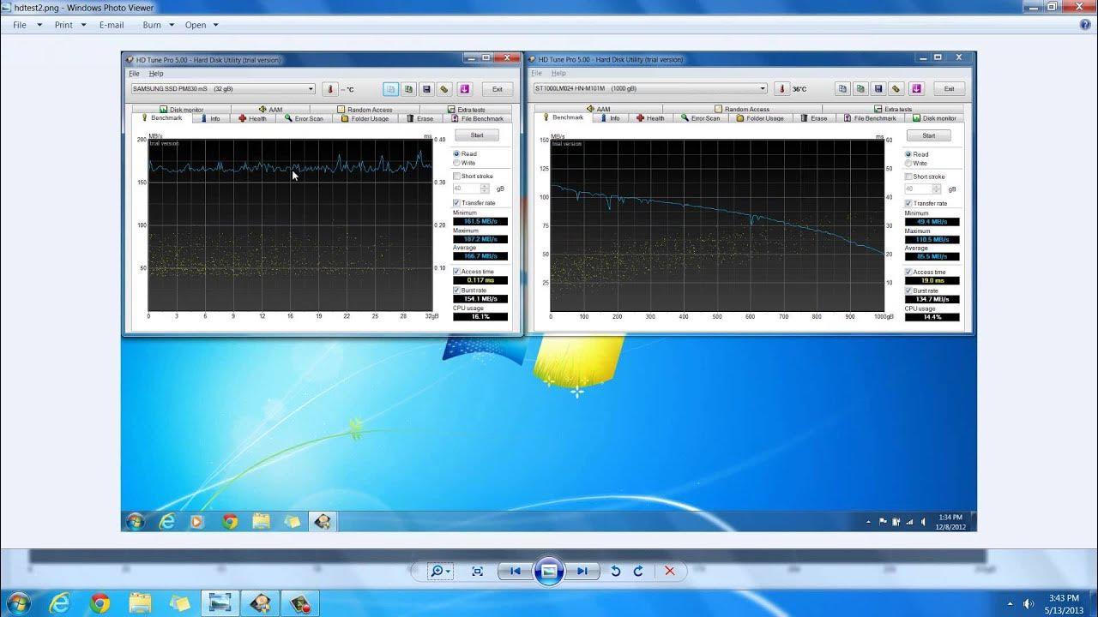Viewport: 1098px width, 617px height.
Task: Open the SAMSUNG SSD drive selection dropdown
Action: (311, 88)
